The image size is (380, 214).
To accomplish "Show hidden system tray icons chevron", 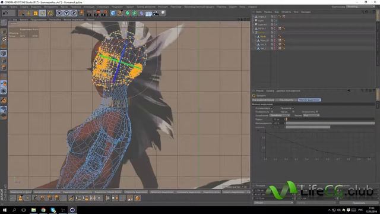I will pyautogui.click(x=329, y=210).
